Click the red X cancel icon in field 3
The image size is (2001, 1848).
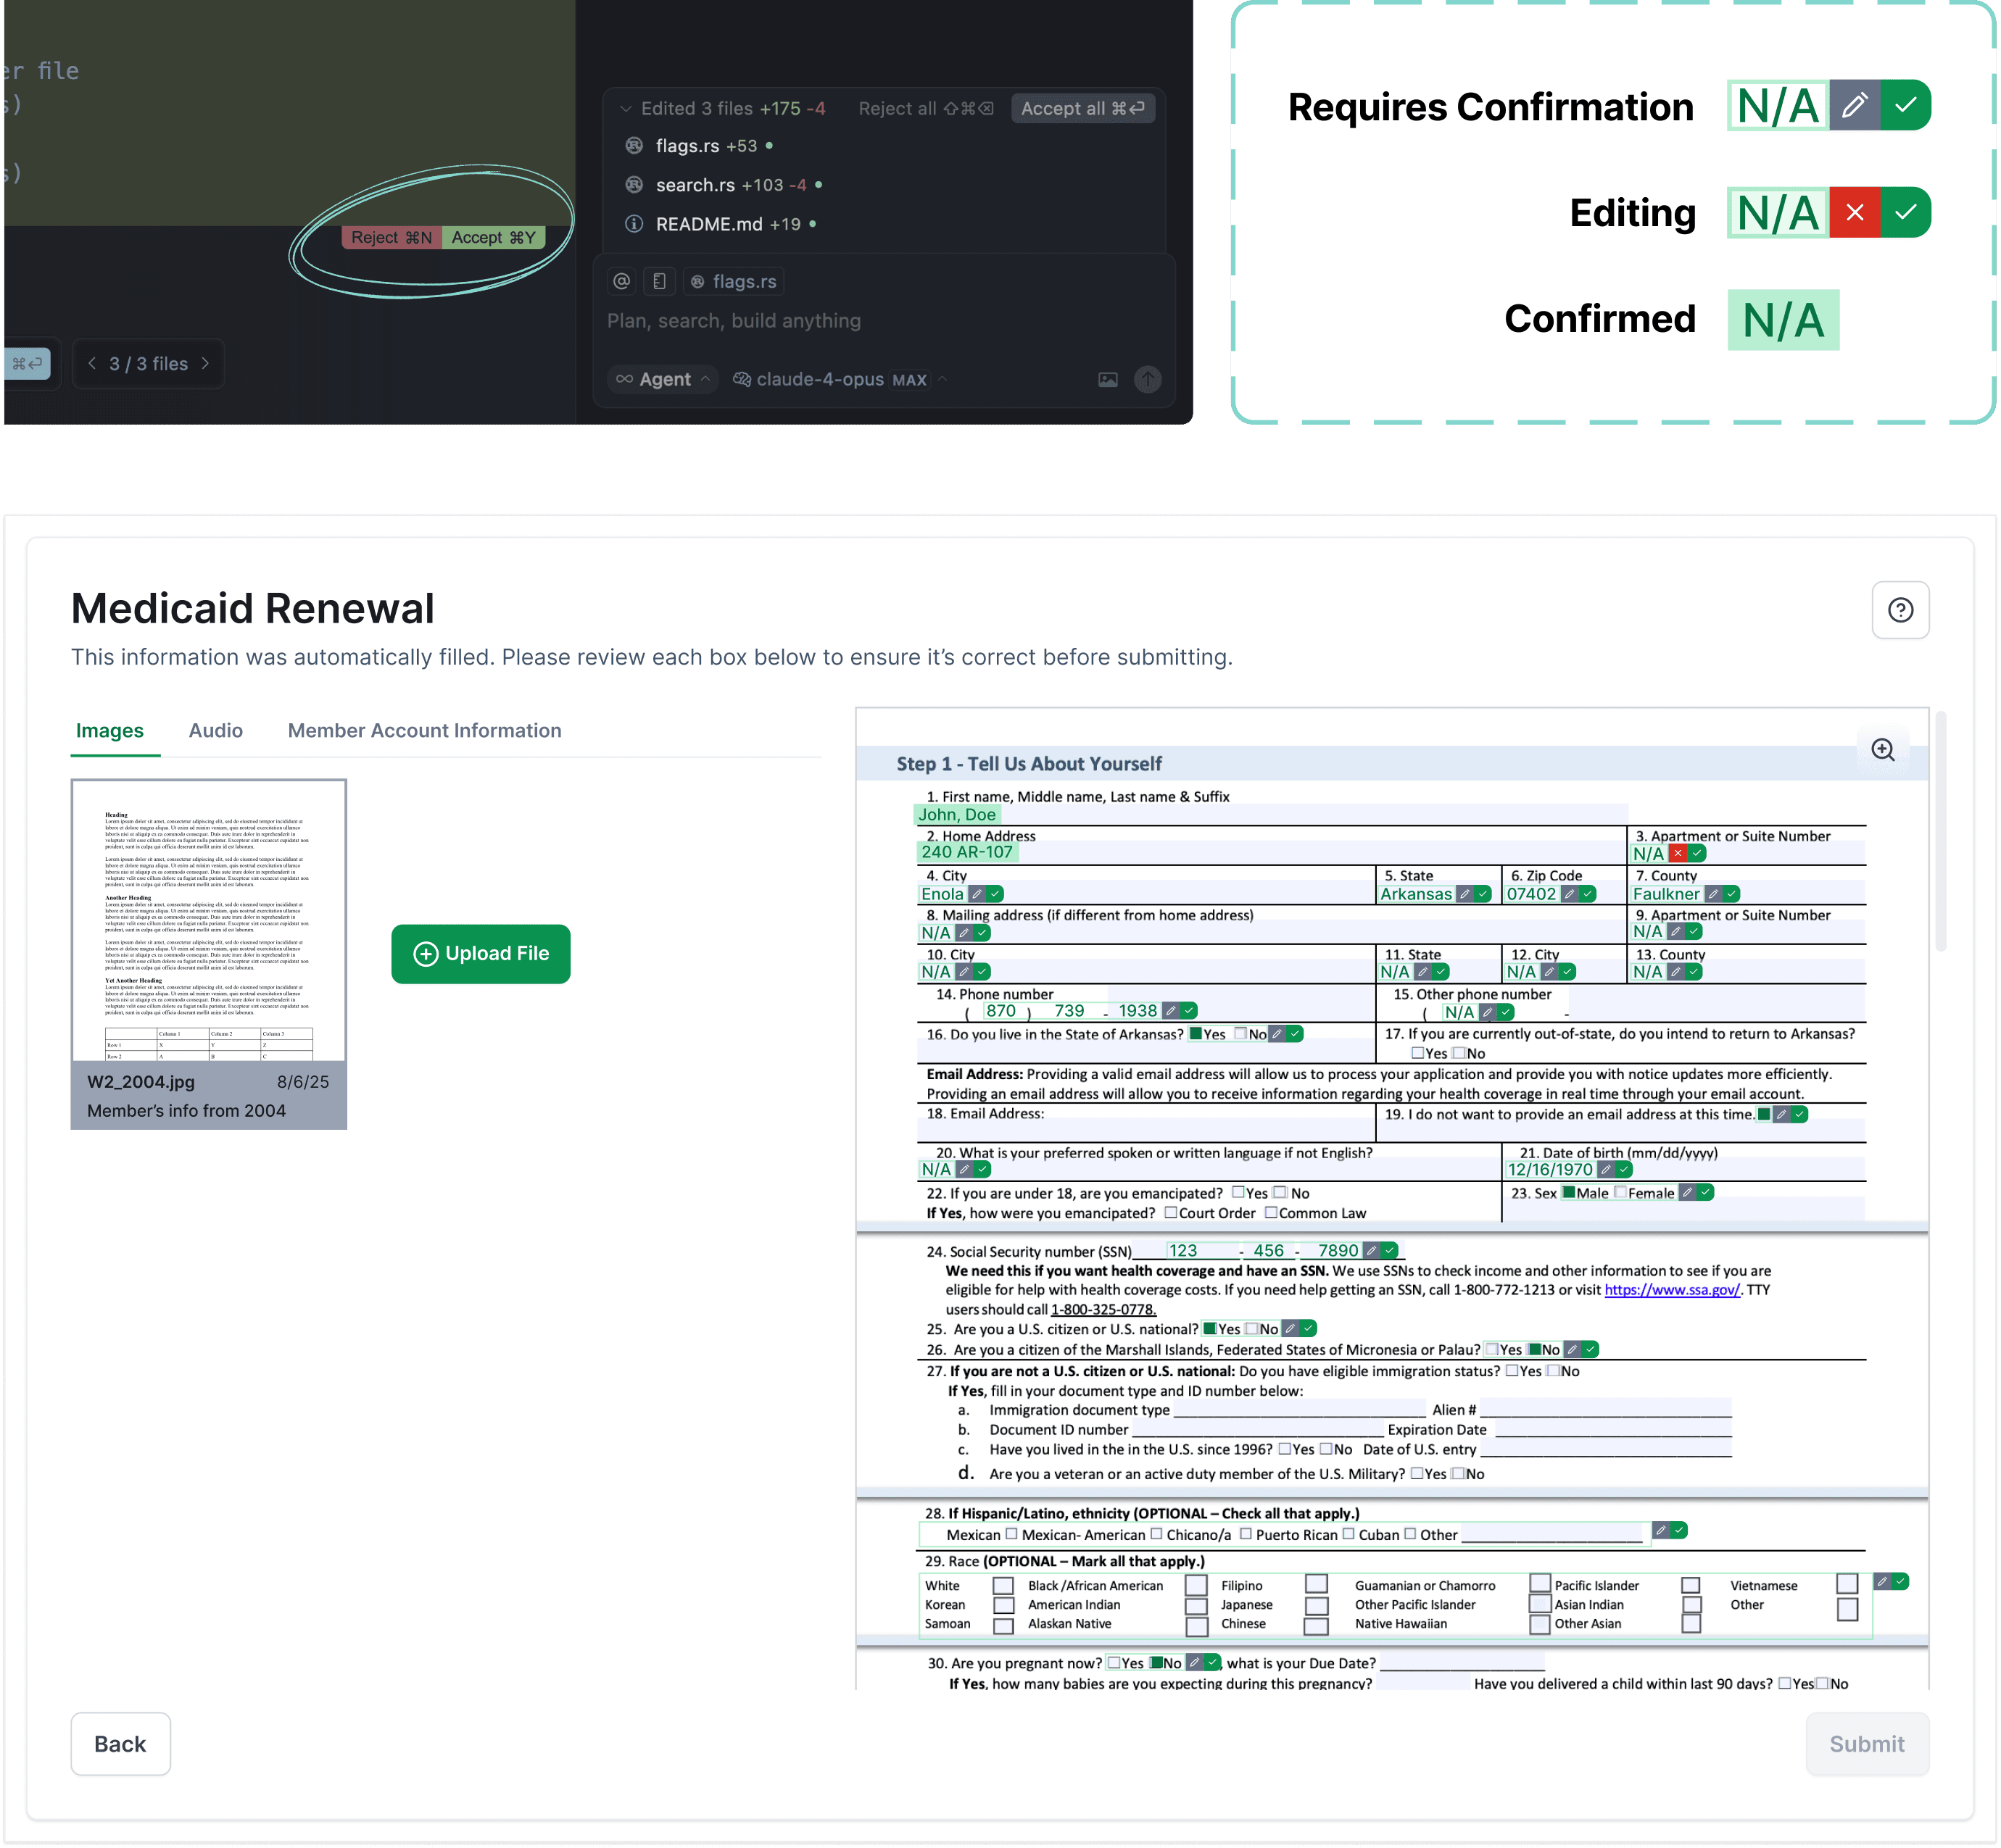pyautogui.click(x=1678, y=853)
